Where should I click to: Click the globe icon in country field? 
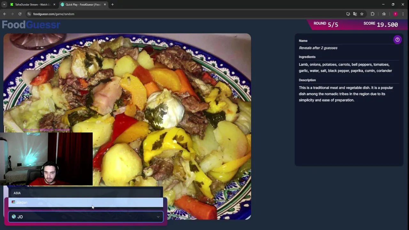[x=14, y=217]
